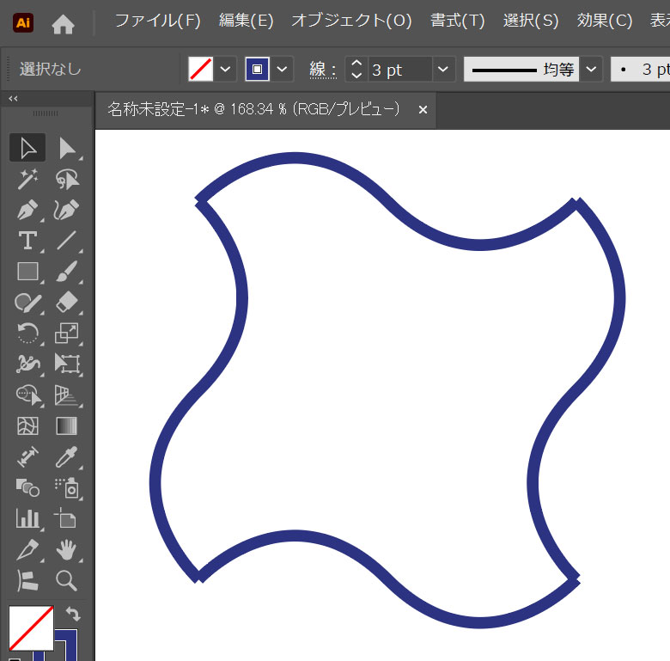Screen dimensions: 670x661
Task: Select the Gradient tool
Action: (67, 425)
